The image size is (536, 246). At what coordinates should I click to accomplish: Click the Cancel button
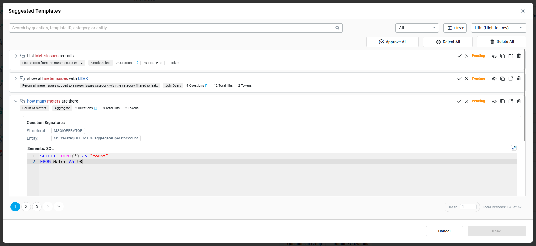coord(445,231)
